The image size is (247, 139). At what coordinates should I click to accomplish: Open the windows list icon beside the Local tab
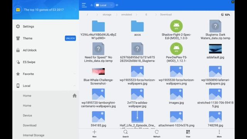(117, 5)
